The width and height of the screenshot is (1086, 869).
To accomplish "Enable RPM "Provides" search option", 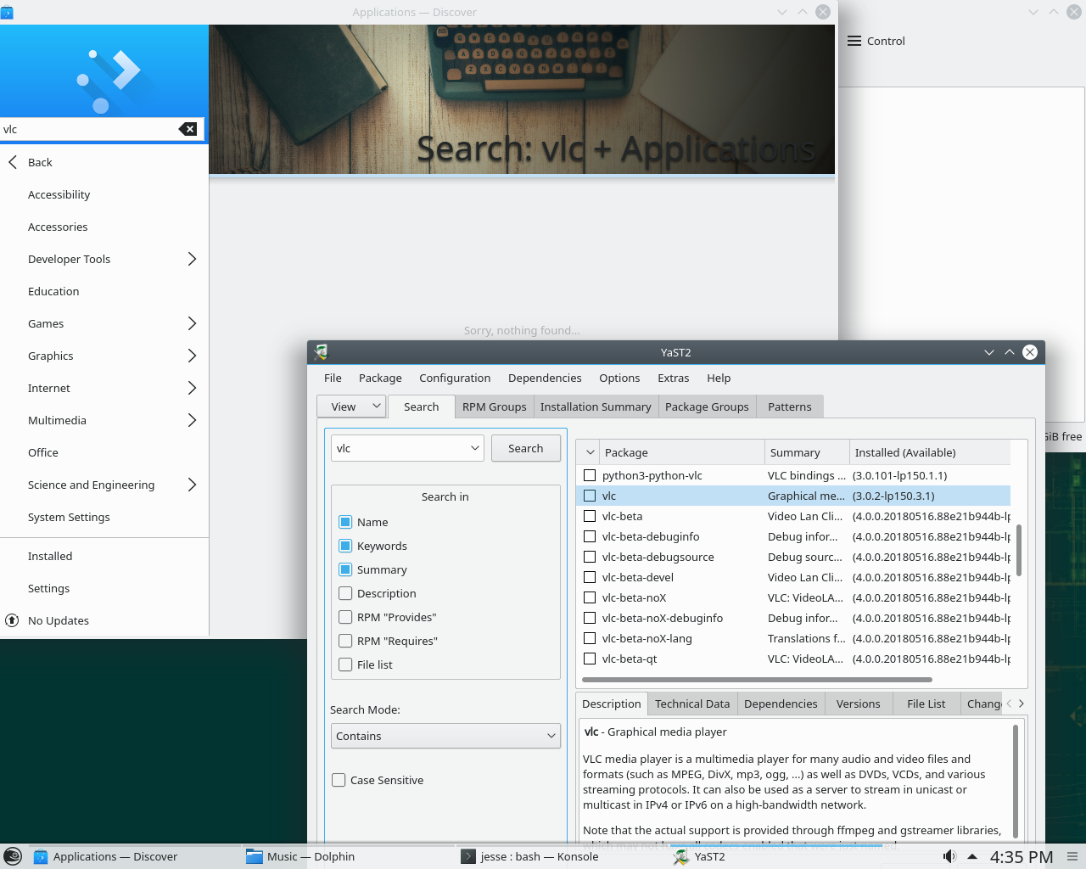I will coord(345,617).
